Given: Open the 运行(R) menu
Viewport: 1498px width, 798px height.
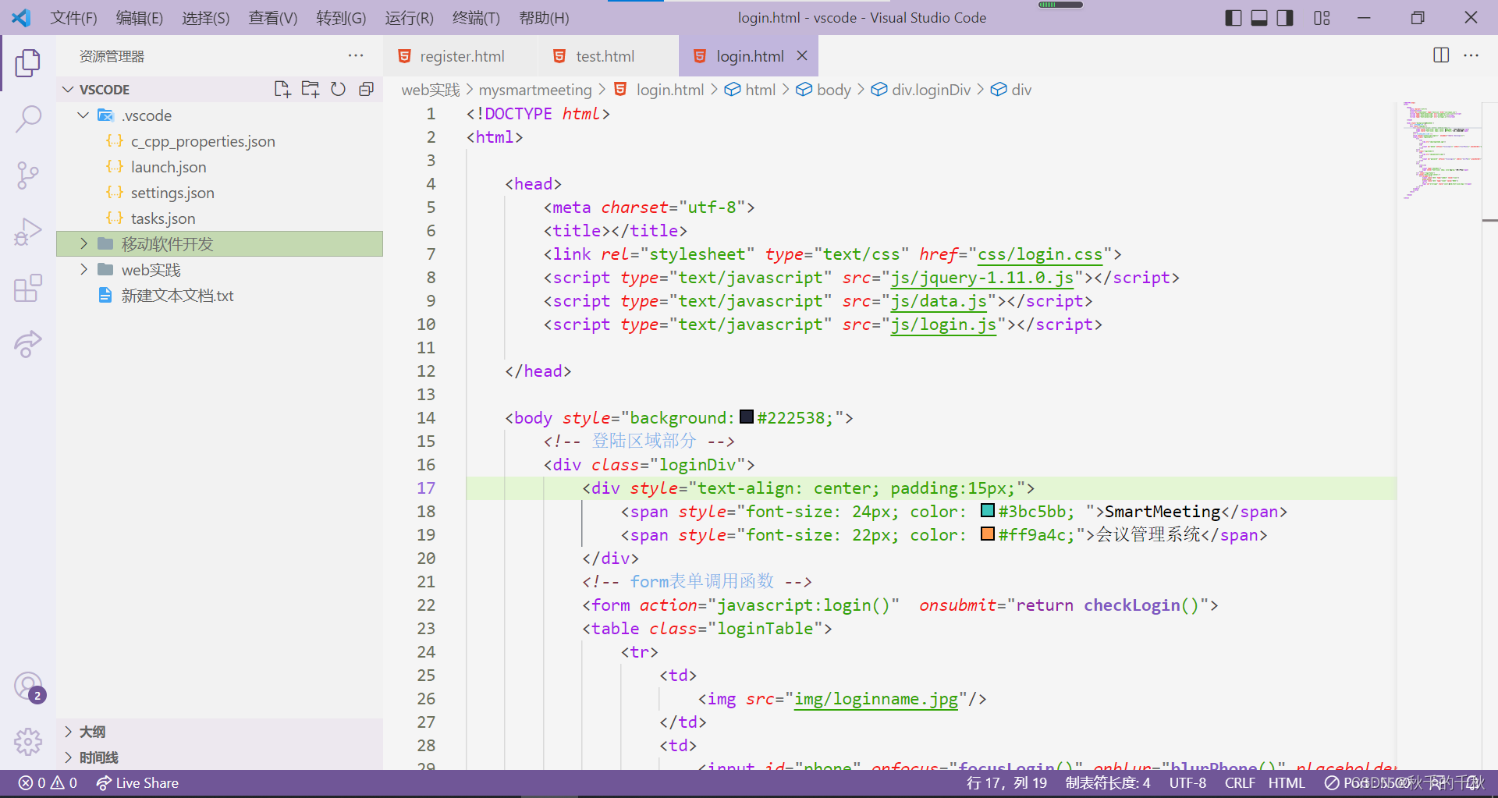Looking at the screenshot, I should pos(409,18).
